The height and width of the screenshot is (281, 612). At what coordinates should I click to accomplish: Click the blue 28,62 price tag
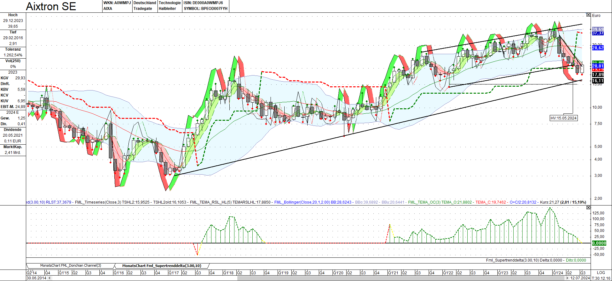tap(598, 48)
